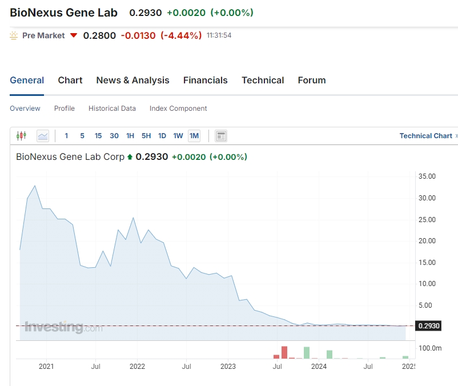Viewport: 458px width, 386px height.
Task: Set chart interval to 30 minutes
Action: click(x=114, y=136)
